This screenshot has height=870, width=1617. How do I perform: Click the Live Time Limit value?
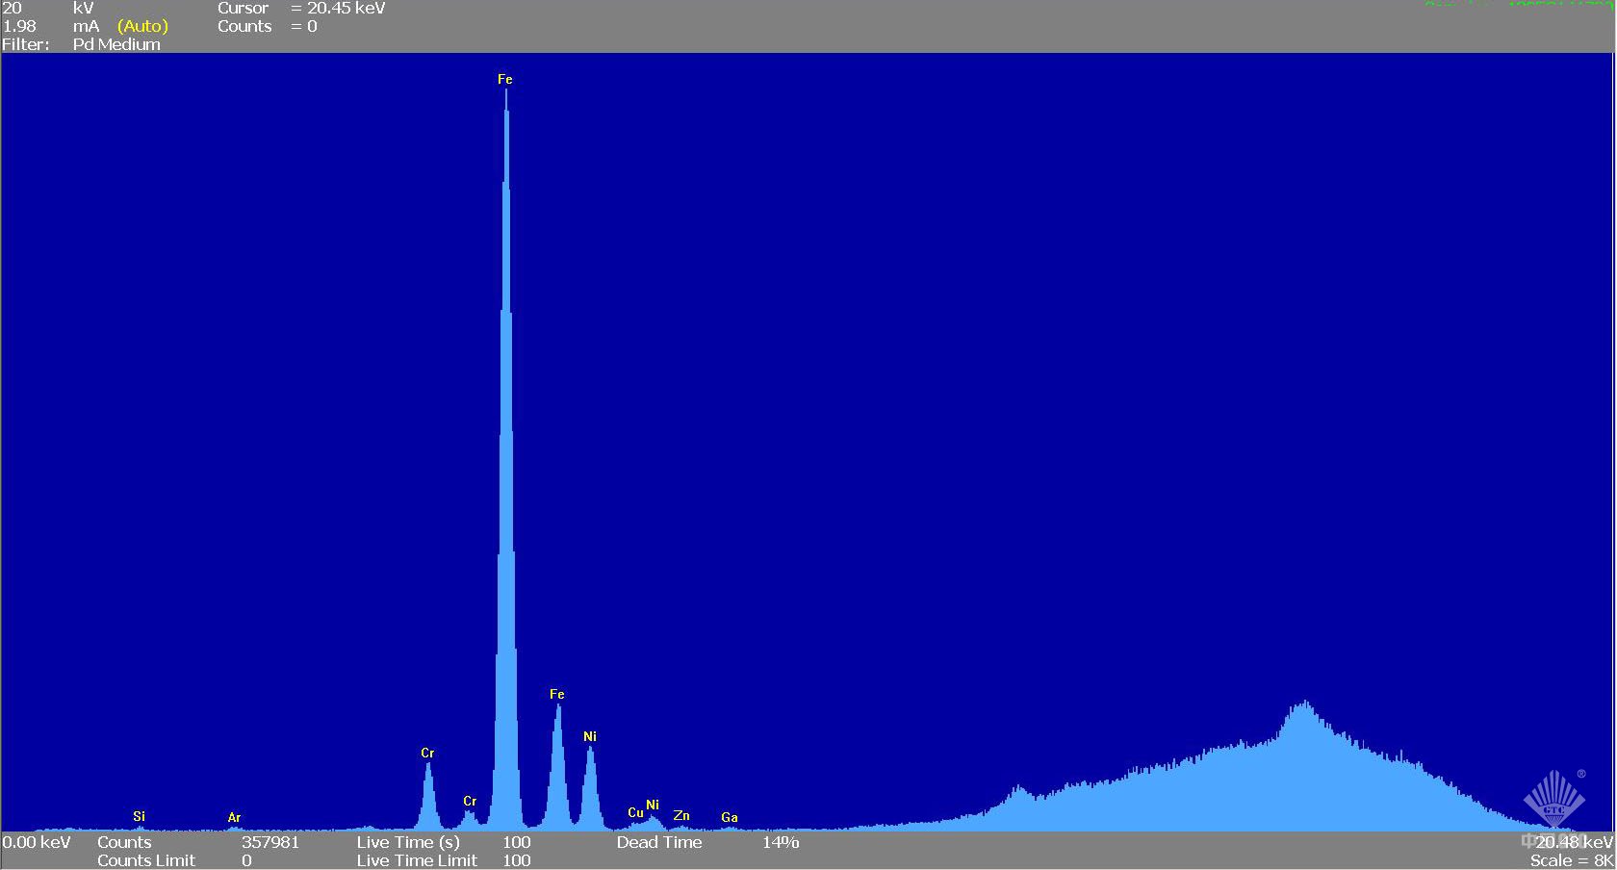point(516,860)
